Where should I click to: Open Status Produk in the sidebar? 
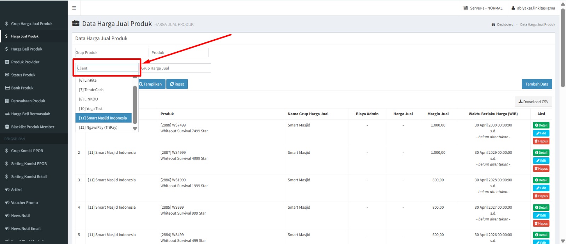pyautogui.click(x=23, y=75)
